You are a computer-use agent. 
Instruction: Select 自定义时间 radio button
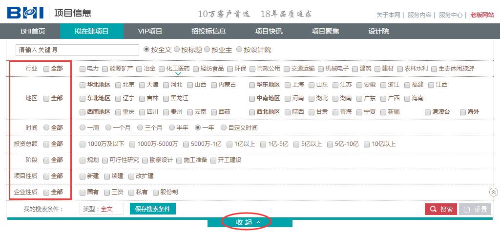(x=224, y=128)
